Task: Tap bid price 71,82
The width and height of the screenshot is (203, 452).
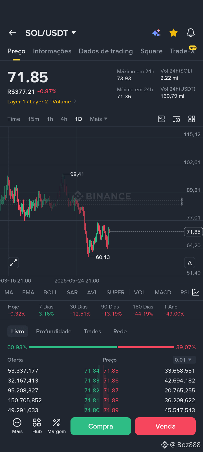Action: tap(92, 390)
